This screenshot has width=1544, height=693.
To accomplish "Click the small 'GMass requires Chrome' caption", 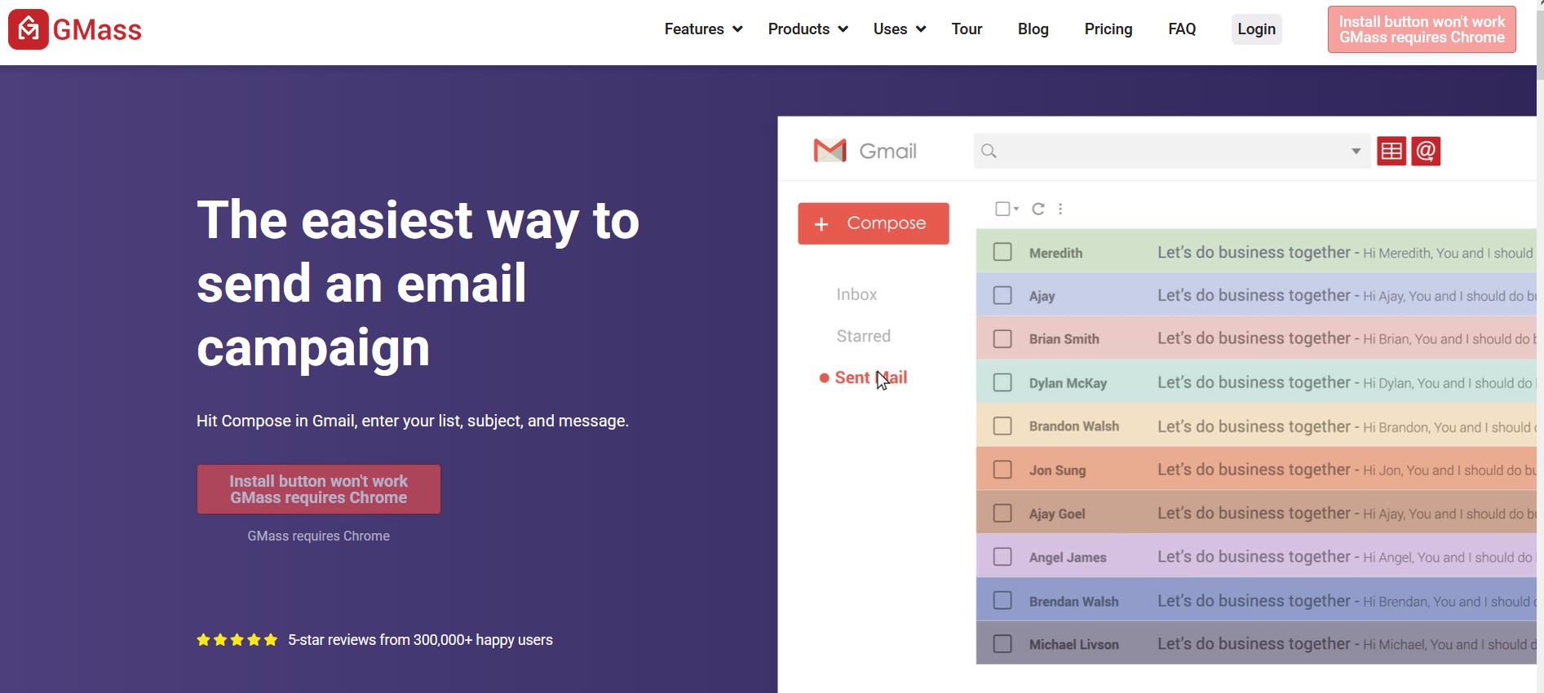I will point(319,536).
